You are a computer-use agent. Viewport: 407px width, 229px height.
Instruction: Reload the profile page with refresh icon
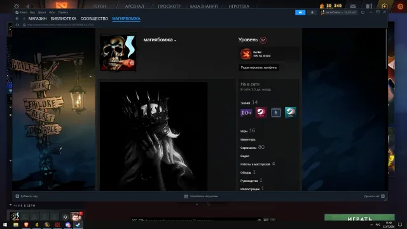(x=17, y=25)
